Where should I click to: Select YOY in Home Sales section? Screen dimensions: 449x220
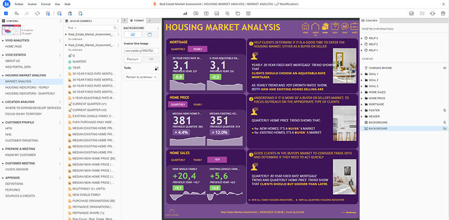coord(216,159)
